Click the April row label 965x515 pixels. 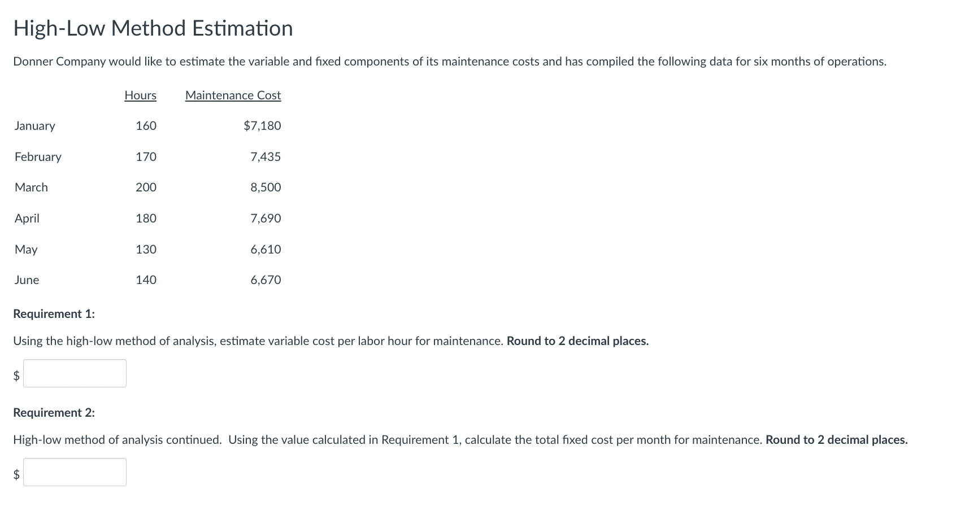coord(27,219)
